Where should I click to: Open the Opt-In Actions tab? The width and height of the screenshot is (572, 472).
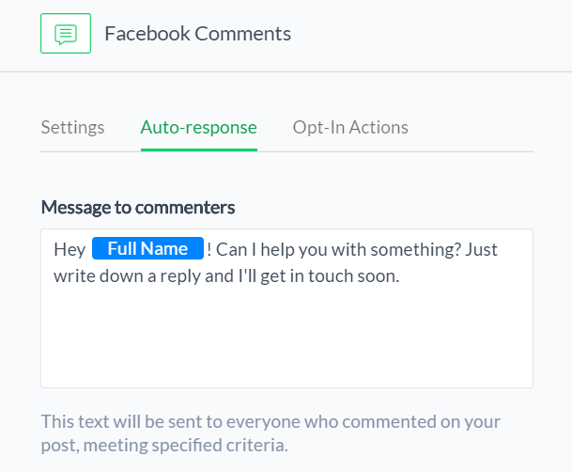click(x=350, y=127)
